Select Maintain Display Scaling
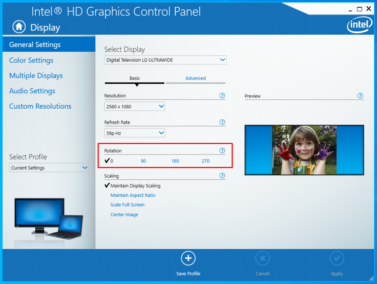377x284 pixels. [x=133, y=186]
